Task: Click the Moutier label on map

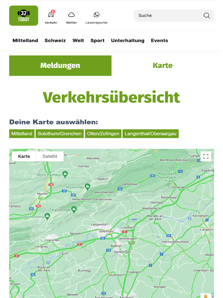Action: coord(42,194)
